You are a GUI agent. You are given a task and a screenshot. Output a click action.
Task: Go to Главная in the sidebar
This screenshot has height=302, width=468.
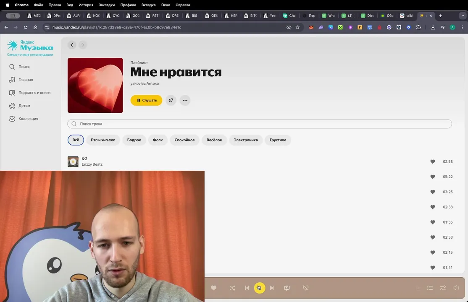(x=21, y=80)
